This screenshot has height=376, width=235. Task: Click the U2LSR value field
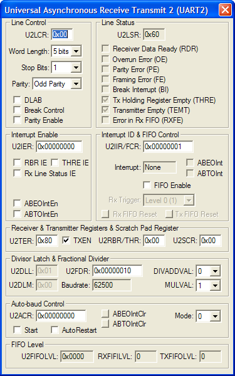click(154, 34)
